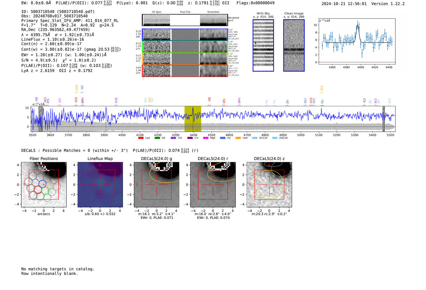This screenshot has height=290, width=426.
Task: Click the (K)CaII legend swatch
Action: click(255, 138)
